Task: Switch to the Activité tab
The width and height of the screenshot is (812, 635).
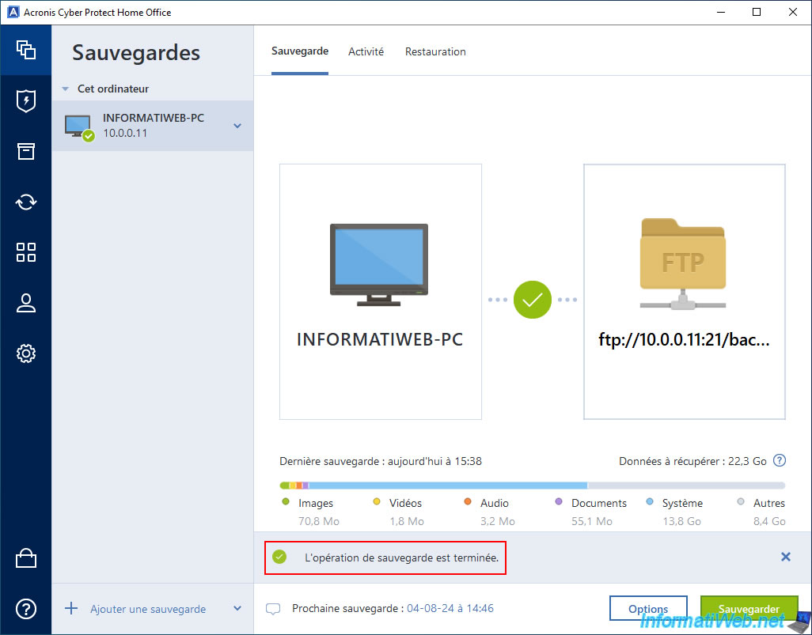Action: click(x=366, y=51)
